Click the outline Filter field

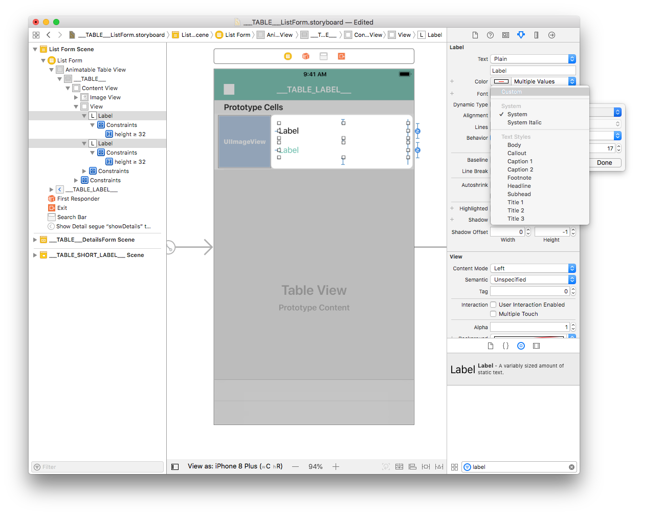(97, 467)
